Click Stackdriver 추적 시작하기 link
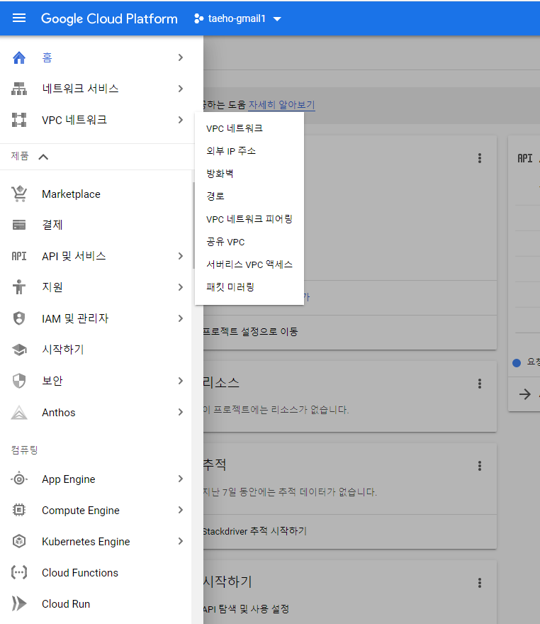The width and height of the screenshot is (540, 624). pos(254,531)
